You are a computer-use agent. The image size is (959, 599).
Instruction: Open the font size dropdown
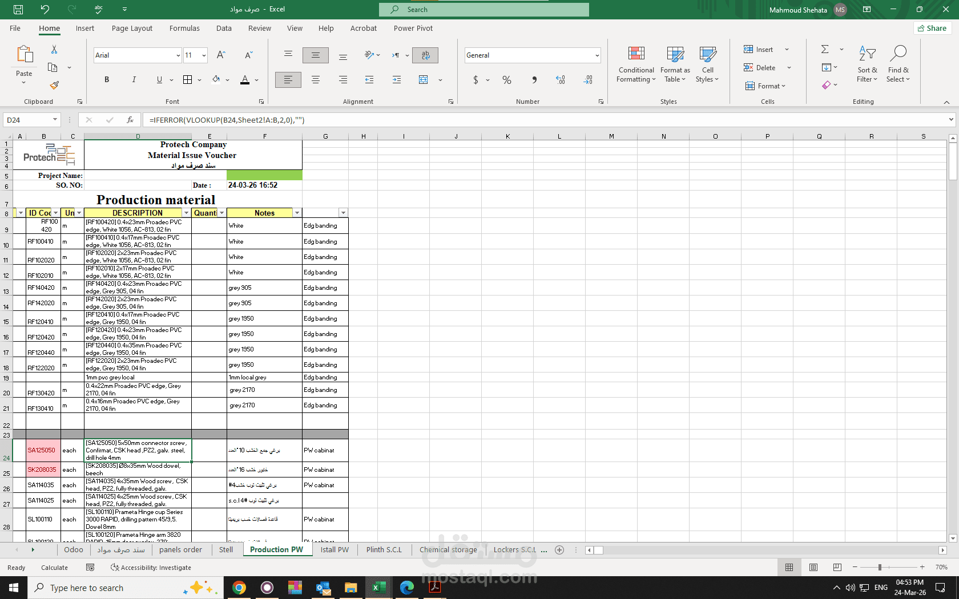(x=204, y=55)
